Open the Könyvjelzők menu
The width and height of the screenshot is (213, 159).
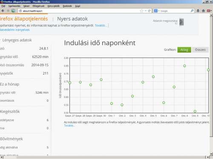53,6
